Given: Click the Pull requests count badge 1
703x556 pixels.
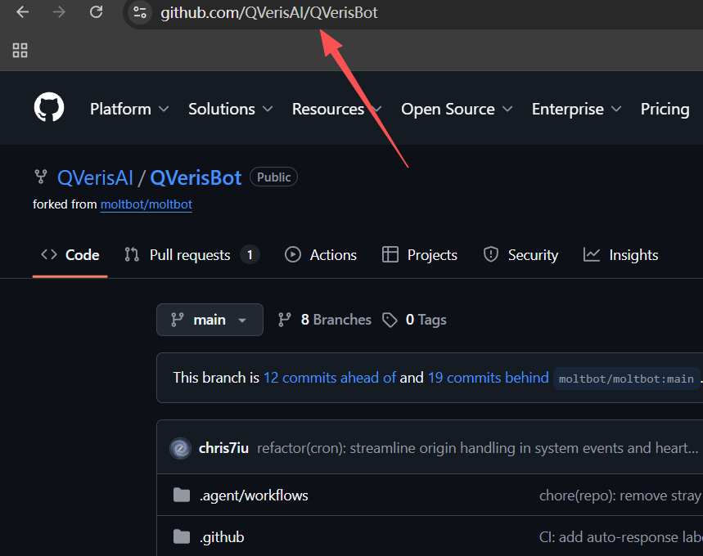Looking at the screenshot, I should (250, 255).
